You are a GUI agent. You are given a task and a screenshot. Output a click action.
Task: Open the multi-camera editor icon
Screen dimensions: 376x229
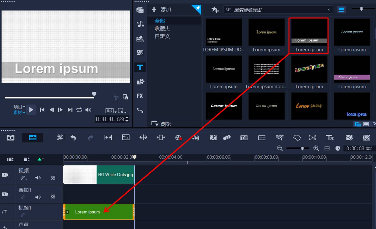(262, 138)
